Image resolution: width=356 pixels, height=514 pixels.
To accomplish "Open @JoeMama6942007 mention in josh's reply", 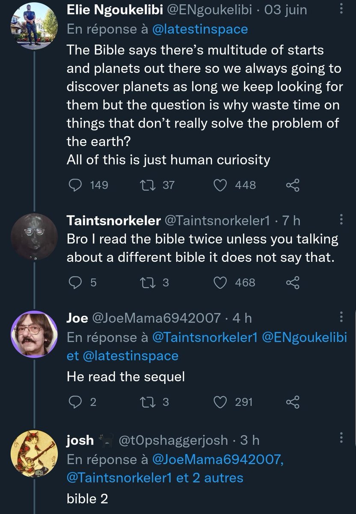I will tap(218, 459).
